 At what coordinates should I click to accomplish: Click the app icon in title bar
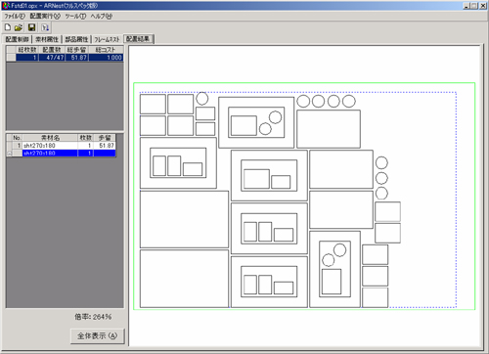(x=5, y=6)
